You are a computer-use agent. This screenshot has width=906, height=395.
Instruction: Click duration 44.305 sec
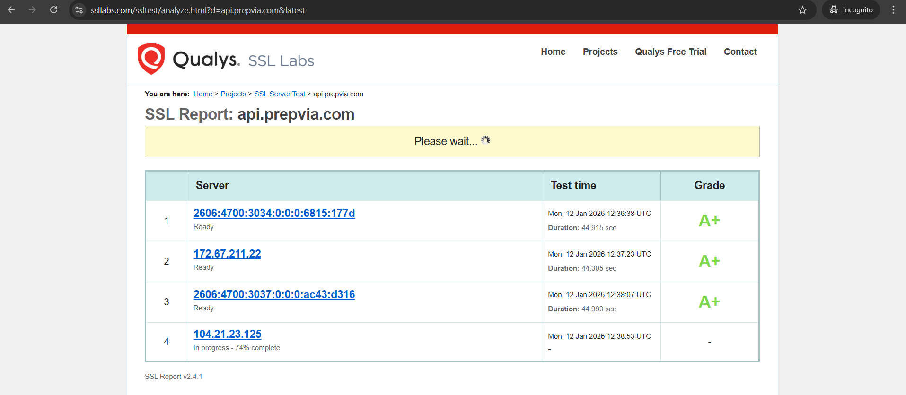[582, 268]
